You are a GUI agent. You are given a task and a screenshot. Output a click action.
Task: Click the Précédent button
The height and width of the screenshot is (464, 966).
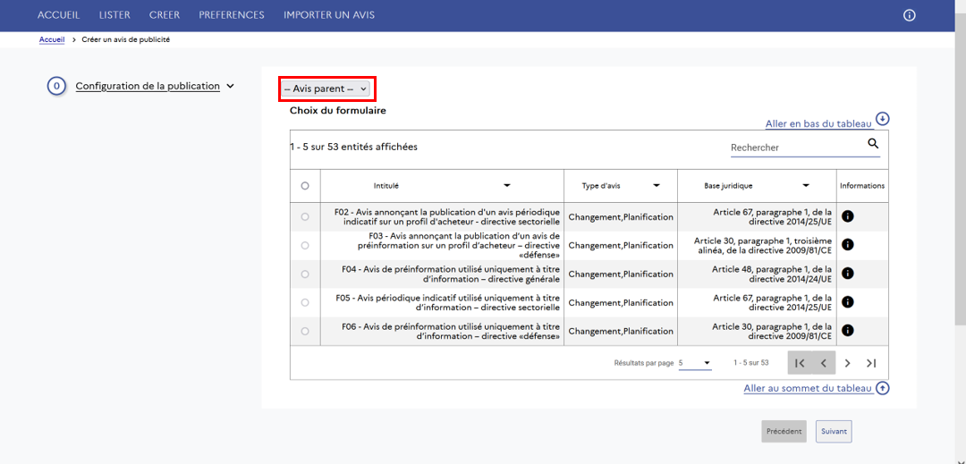pyautogui.click(x=784, y=432)
